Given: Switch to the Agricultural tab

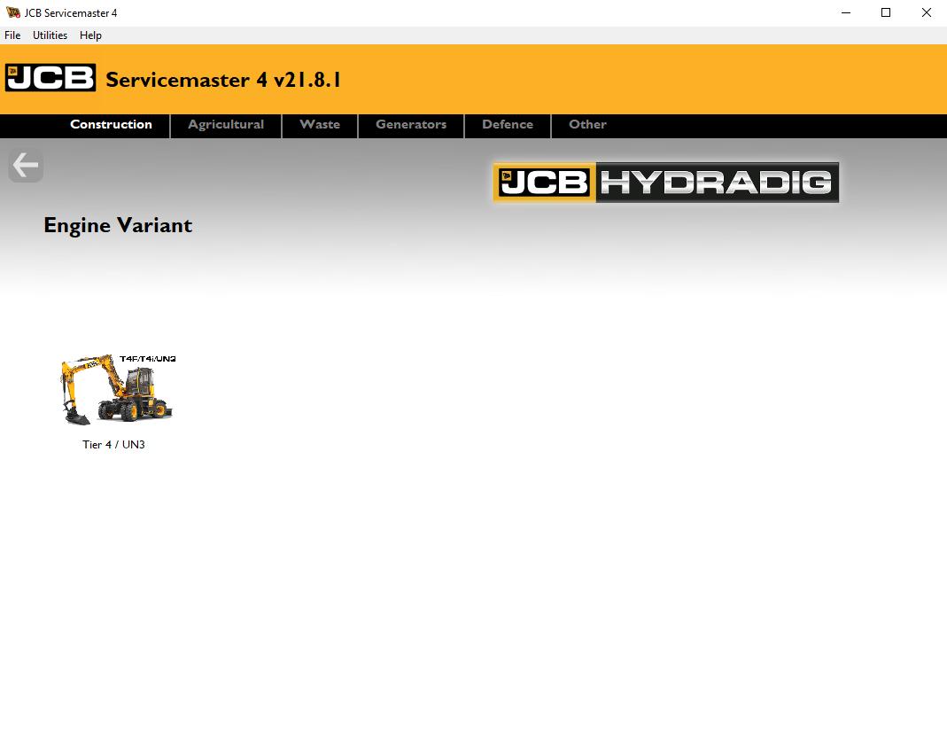Looking at the screenshot, I should coord(226,124).
